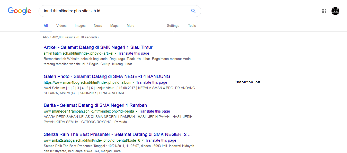Translate the smanegeri1rambah.sch.id result page
Viewport: 347px width, 153px height.
point(154,112)
